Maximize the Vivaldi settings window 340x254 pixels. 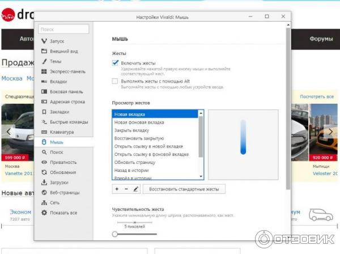[267, 16]
